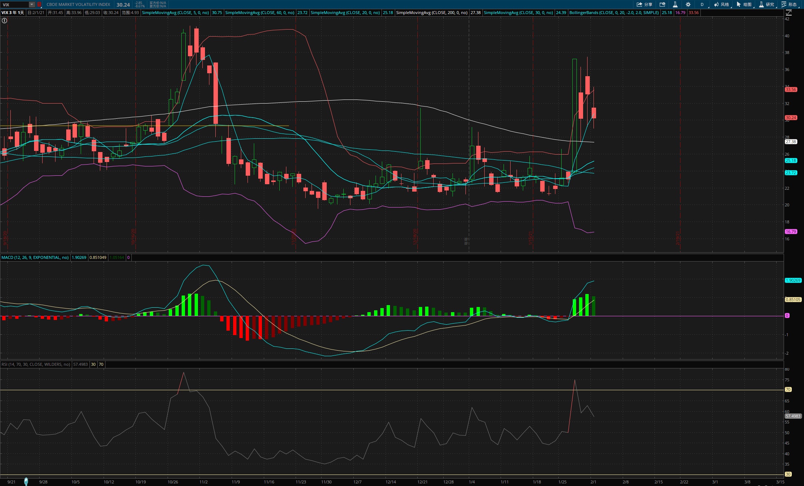Screen dimensions: 804x486
Task: Select the SimpleMovingAvg 200 label
Action: click(x=431, y=13)
